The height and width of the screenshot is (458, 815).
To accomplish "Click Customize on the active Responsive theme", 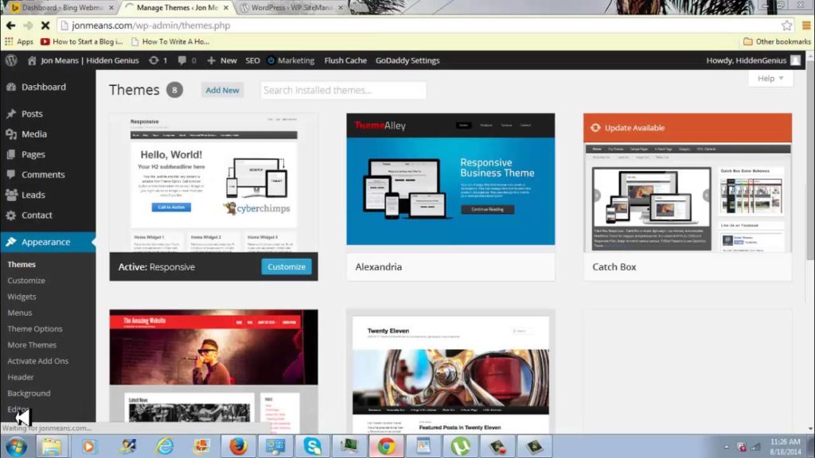I will 287,266.
